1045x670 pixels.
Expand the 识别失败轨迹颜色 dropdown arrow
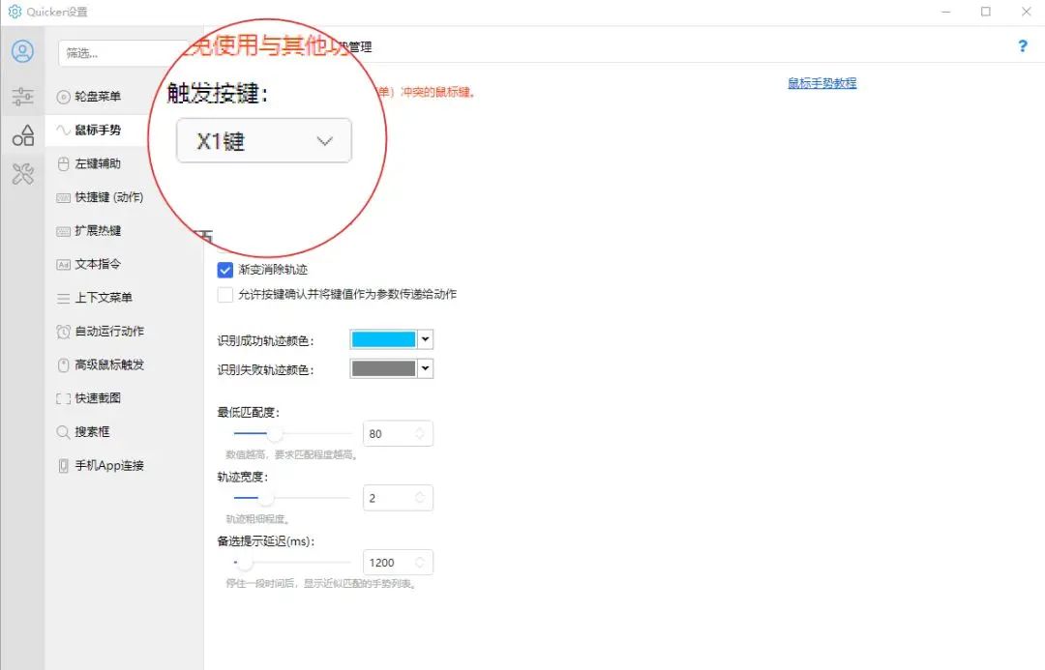coord(425,369)
